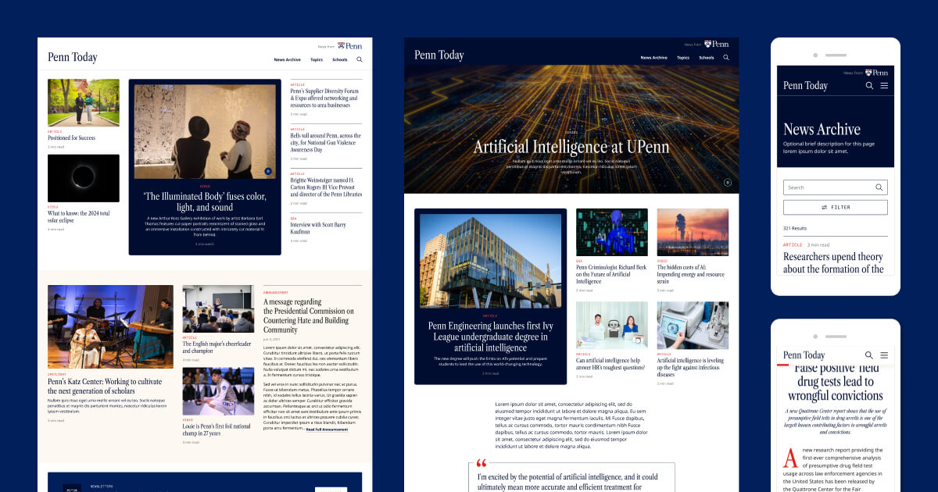The image size is (938, 492).
Task: Open the classroom photo for the English major article
Action: click(218, 309)
